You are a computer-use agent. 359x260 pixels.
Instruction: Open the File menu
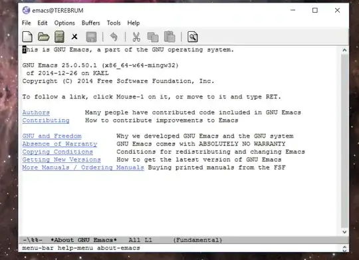(x=27, y=23)
